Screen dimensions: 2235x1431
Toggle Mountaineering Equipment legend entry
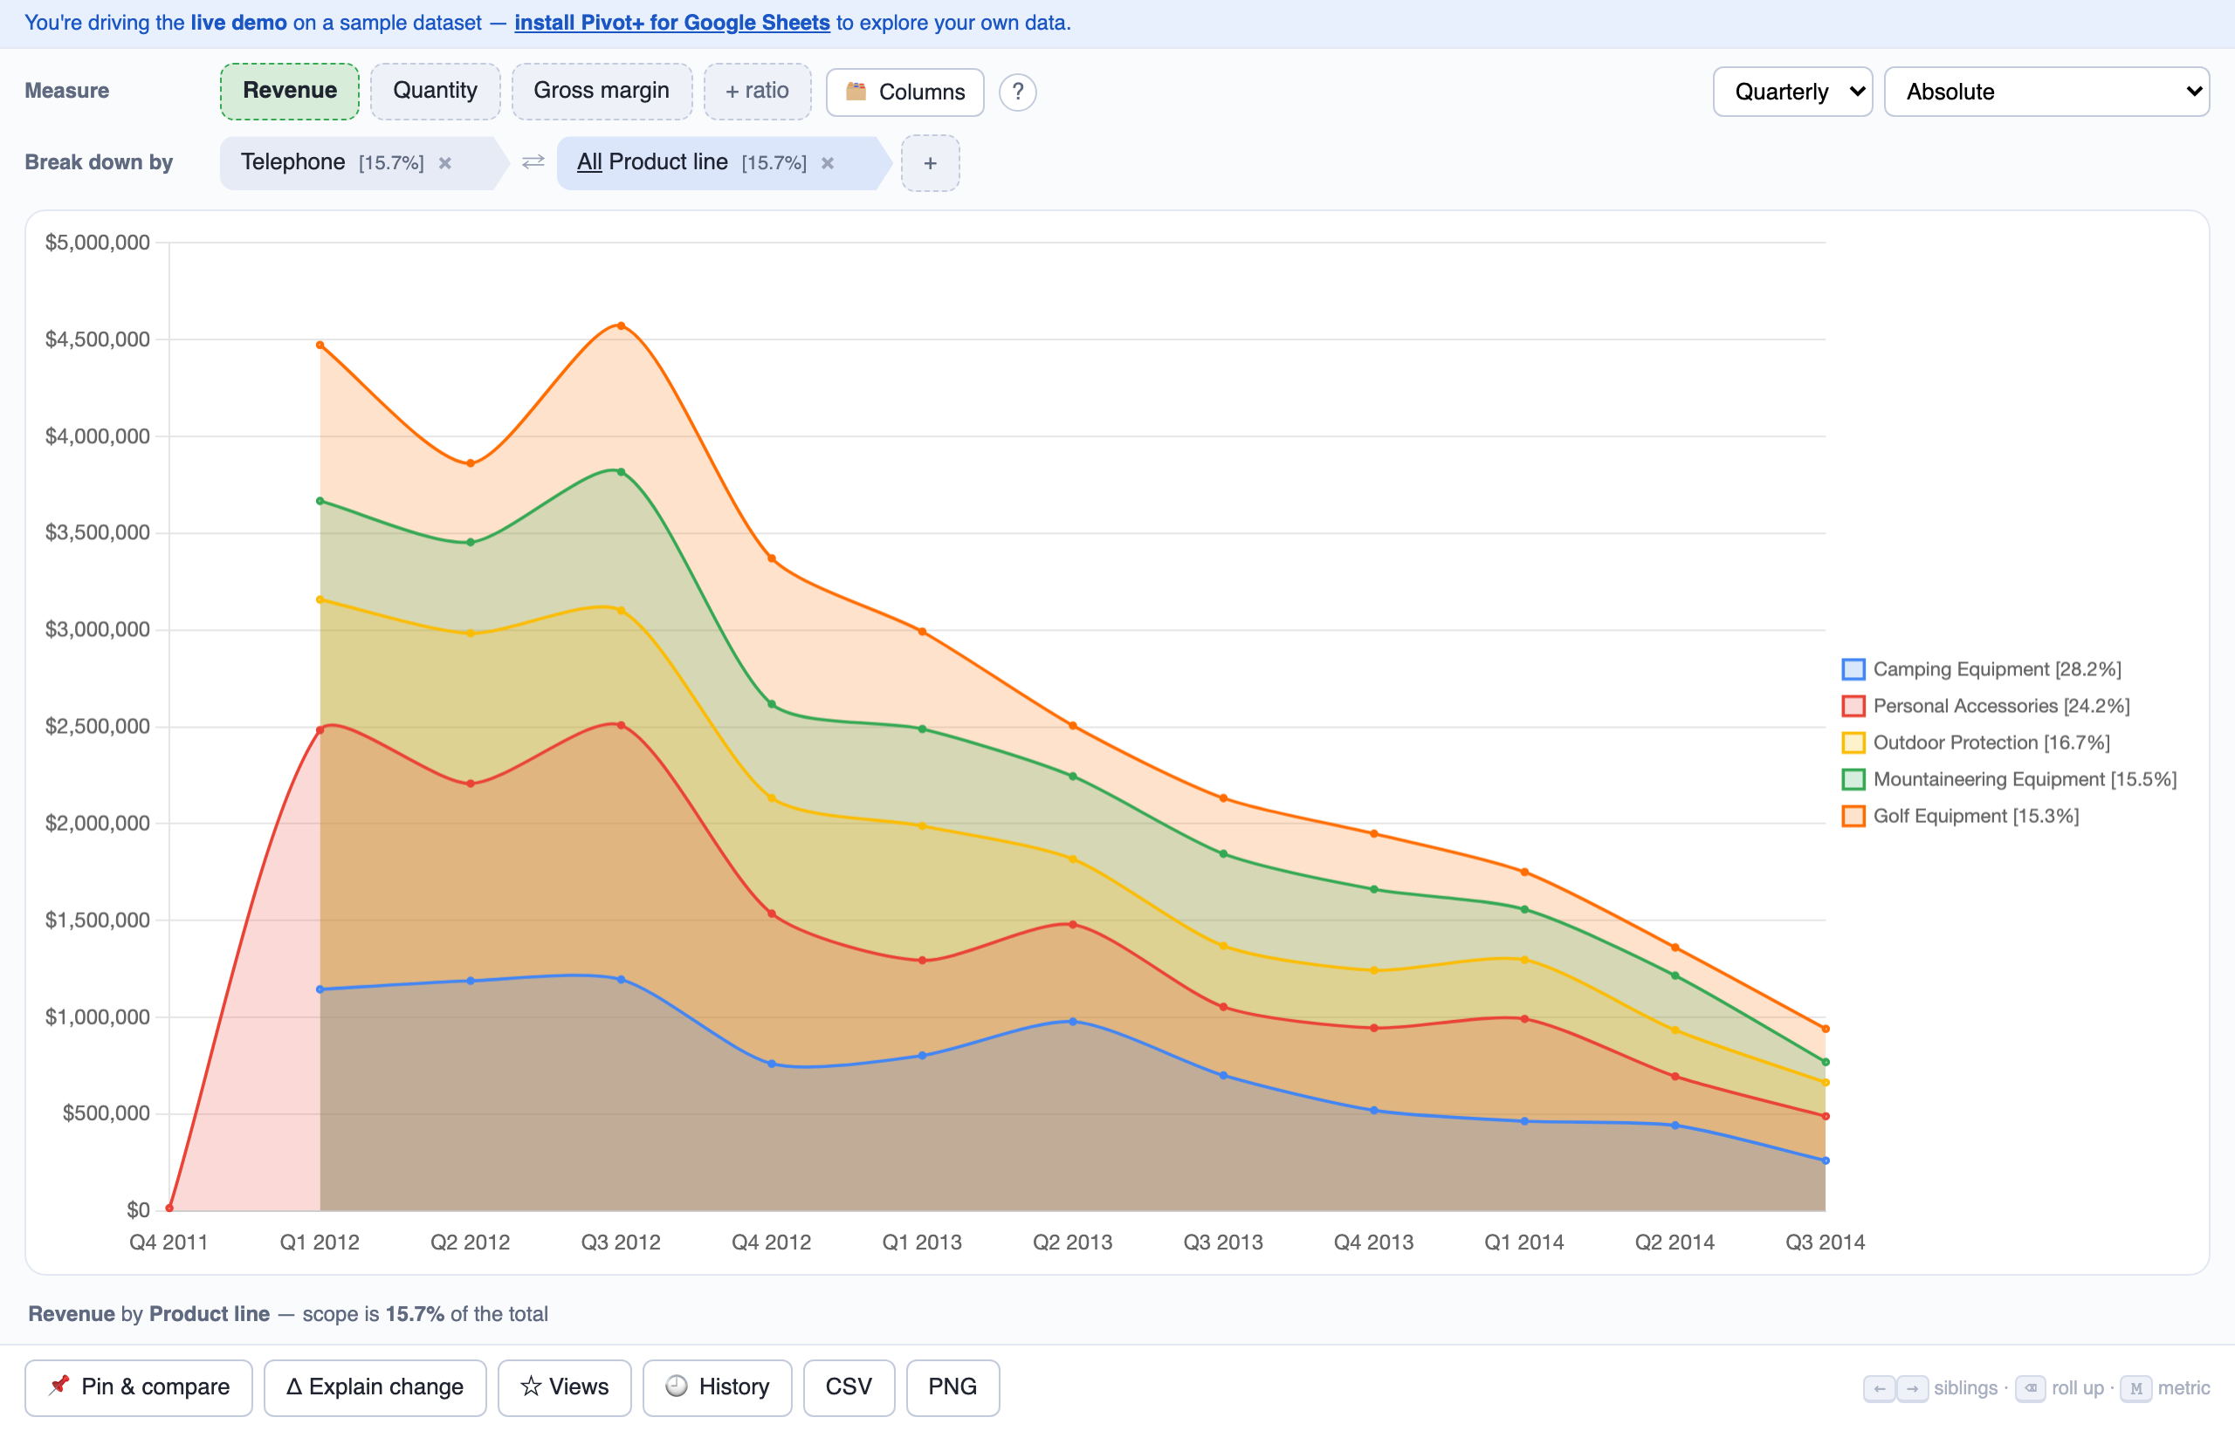(2008, 778)
